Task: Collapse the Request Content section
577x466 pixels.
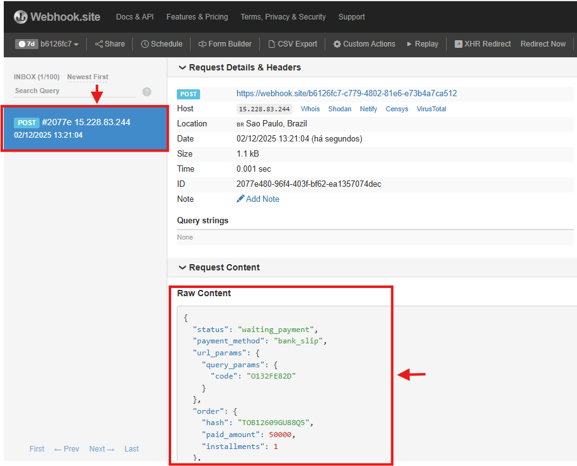Action: pyautogui.click(x=219, y=267)
